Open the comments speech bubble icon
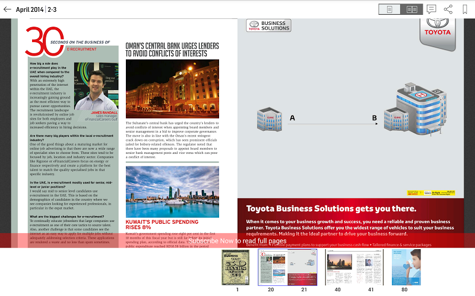This screenshot has width=475, height=296. (x=431, y=9)
